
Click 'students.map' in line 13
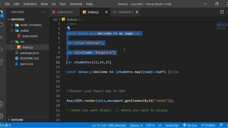pos(129,72)
